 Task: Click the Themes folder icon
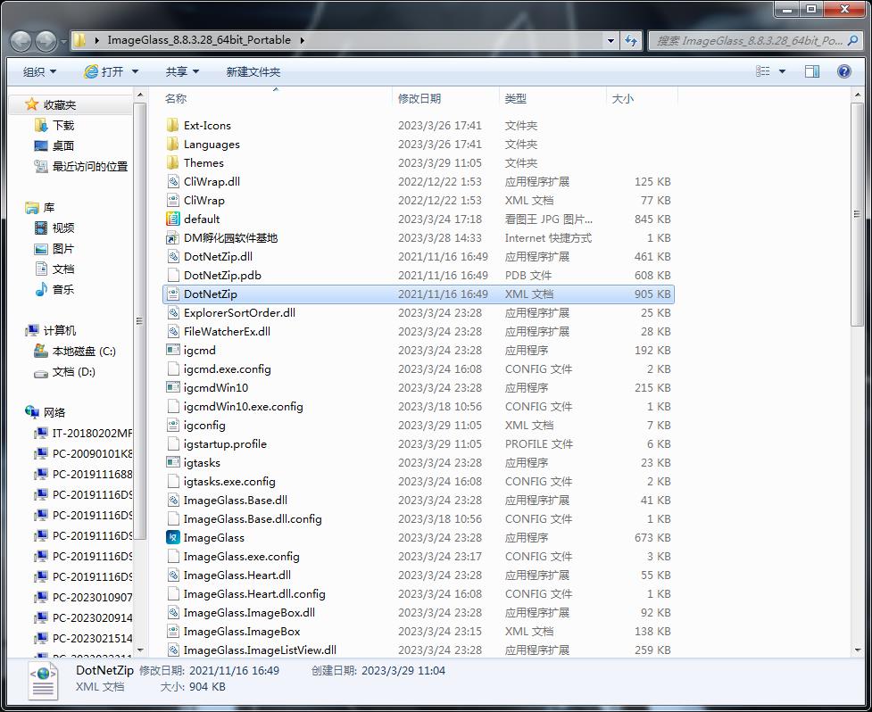[173, 163]
